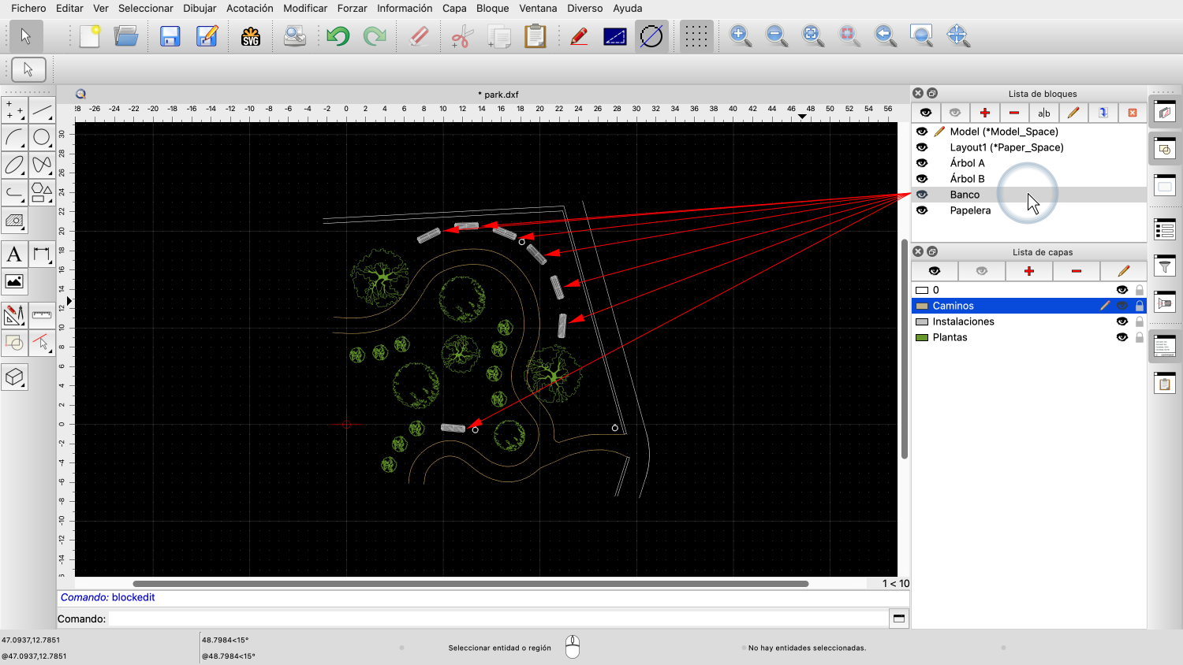Toggle the grid display button
1183x665 pixels.
click(696, 36)
